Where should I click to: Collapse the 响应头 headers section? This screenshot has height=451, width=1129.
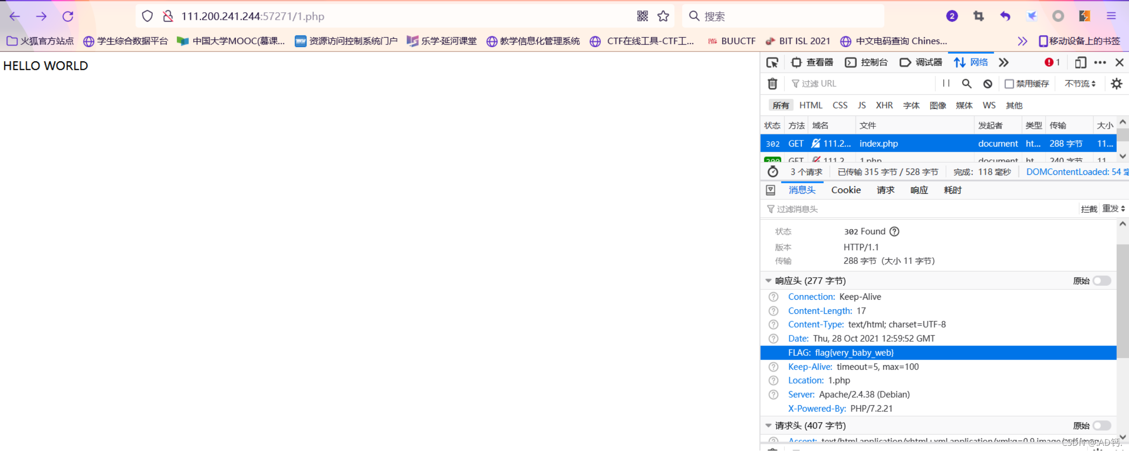[x=768, y=280]
